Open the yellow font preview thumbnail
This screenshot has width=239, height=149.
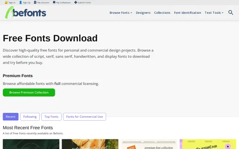coord(208,144)
